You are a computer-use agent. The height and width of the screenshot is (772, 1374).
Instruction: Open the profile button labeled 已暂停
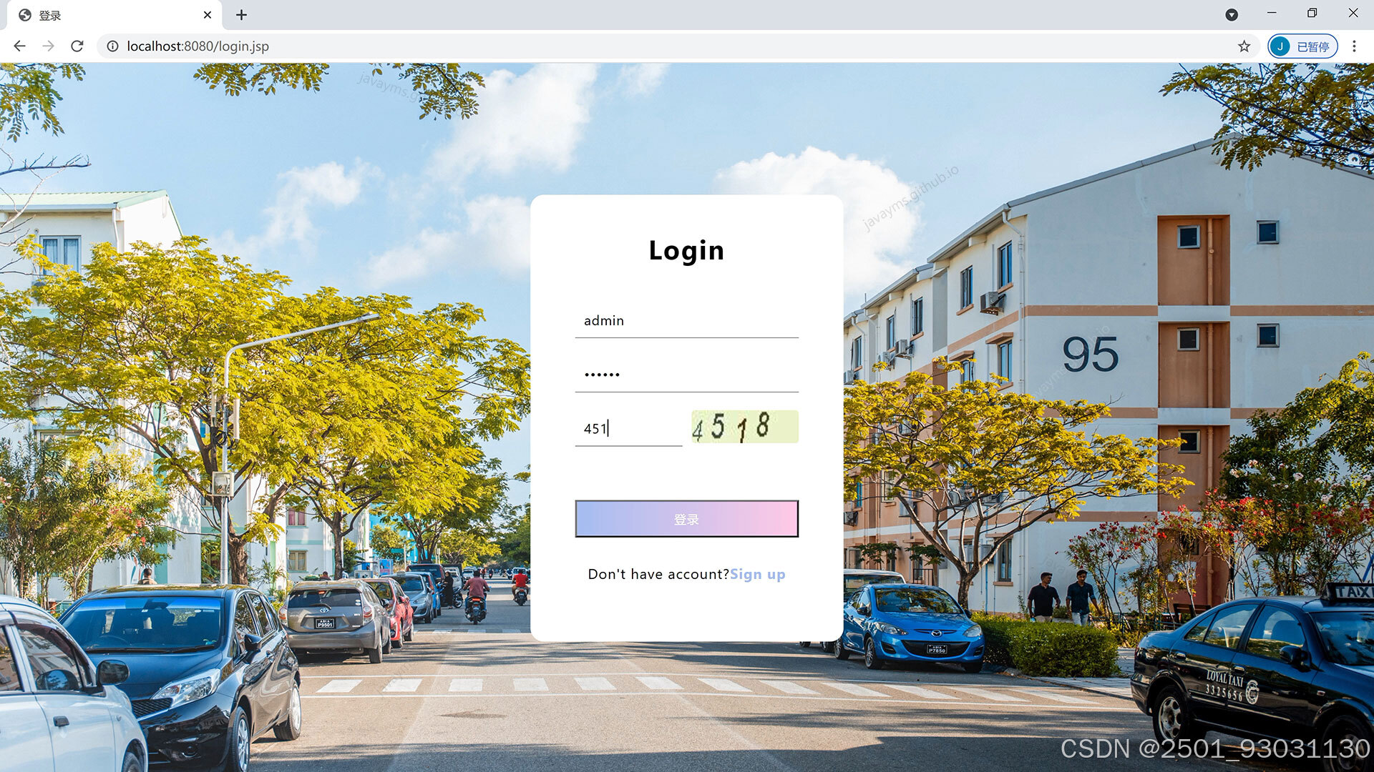click(1302, 46)
